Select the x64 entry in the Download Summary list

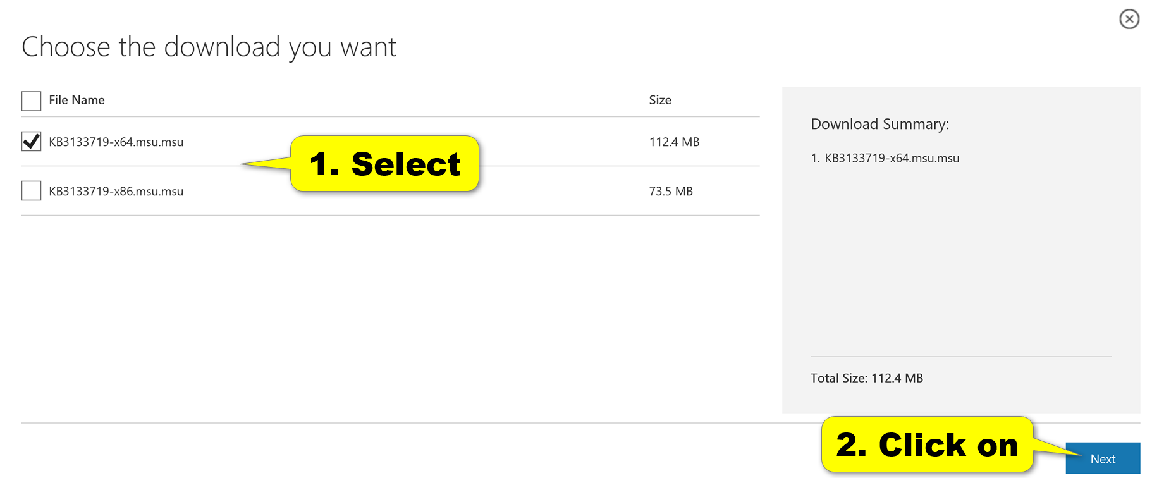pyautogui.click(x=885, y=158)
